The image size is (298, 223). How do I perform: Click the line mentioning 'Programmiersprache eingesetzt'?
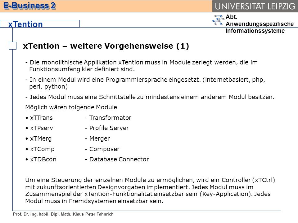[145, 80]
